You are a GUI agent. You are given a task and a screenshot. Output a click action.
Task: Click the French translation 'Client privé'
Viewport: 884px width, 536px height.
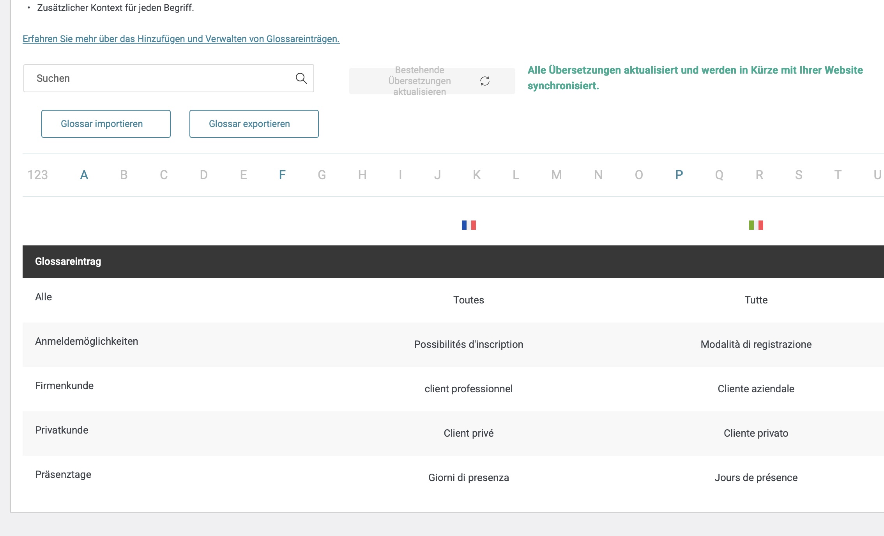click(469, 433)
